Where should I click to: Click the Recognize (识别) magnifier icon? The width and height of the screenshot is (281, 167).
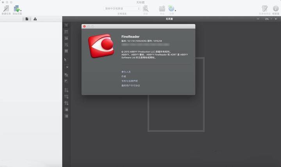point(146,9)
